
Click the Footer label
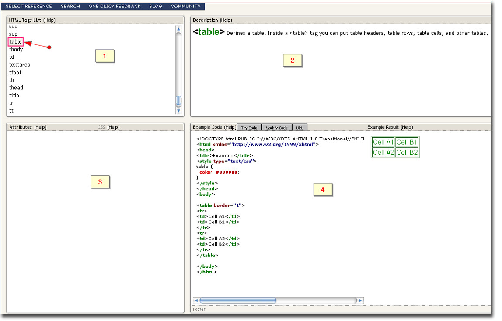click(x=199, y=310)
